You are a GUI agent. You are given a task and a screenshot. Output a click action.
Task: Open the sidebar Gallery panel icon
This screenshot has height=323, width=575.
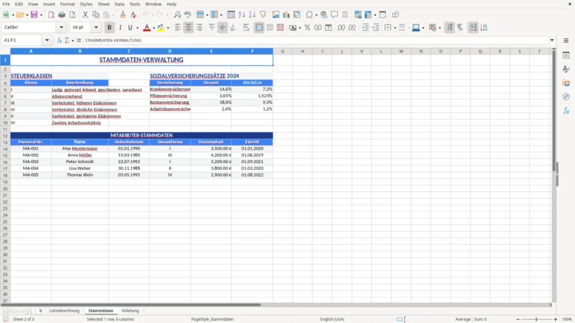566,83
